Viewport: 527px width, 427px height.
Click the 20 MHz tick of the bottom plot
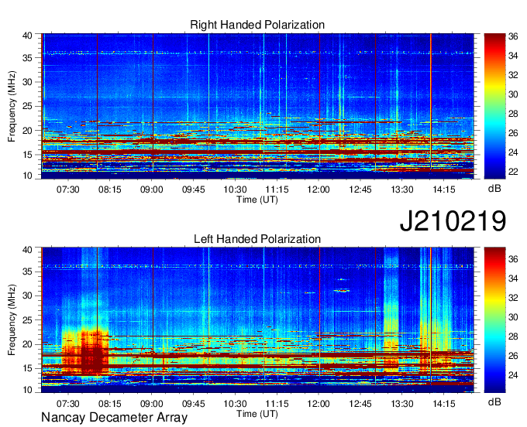[x=27, y=344]
